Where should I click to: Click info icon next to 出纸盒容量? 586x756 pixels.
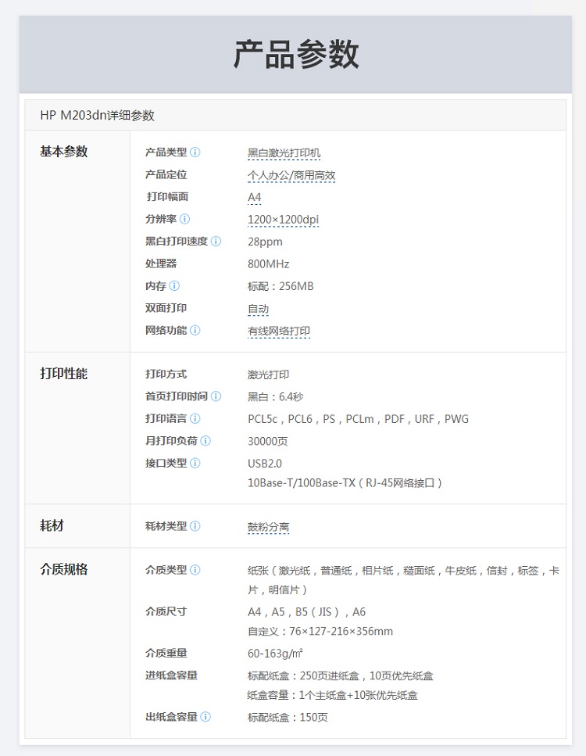click(x=205, y=717)
